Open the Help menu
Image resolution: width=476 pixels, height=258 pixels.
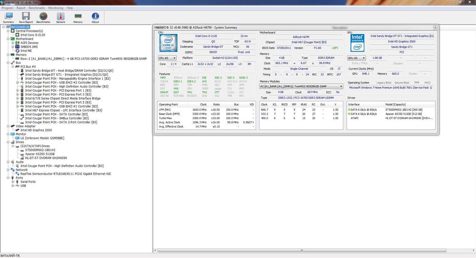click(x=70, y=8)
